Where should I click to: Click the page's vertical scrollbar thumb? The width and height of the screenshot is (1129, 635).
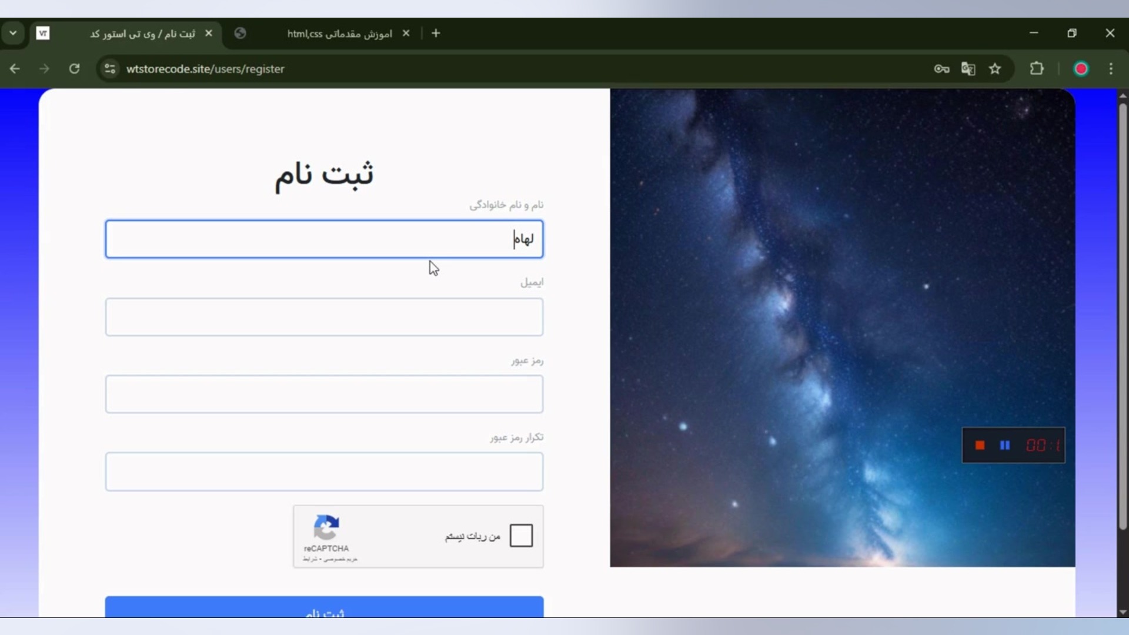pos(1123,317)
